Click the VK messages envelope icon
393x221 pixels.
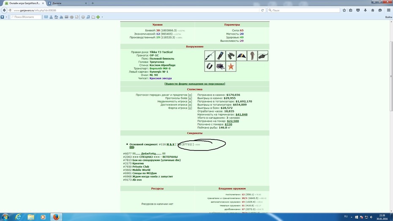(x=46, y=17)
